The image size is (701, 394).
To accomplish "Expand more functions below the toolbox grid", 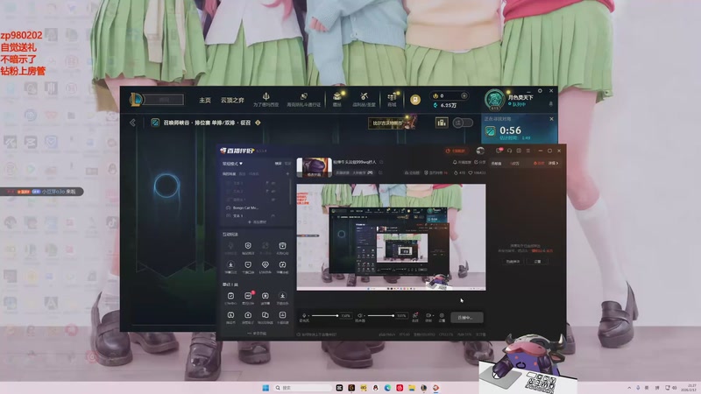I will 257,334.
